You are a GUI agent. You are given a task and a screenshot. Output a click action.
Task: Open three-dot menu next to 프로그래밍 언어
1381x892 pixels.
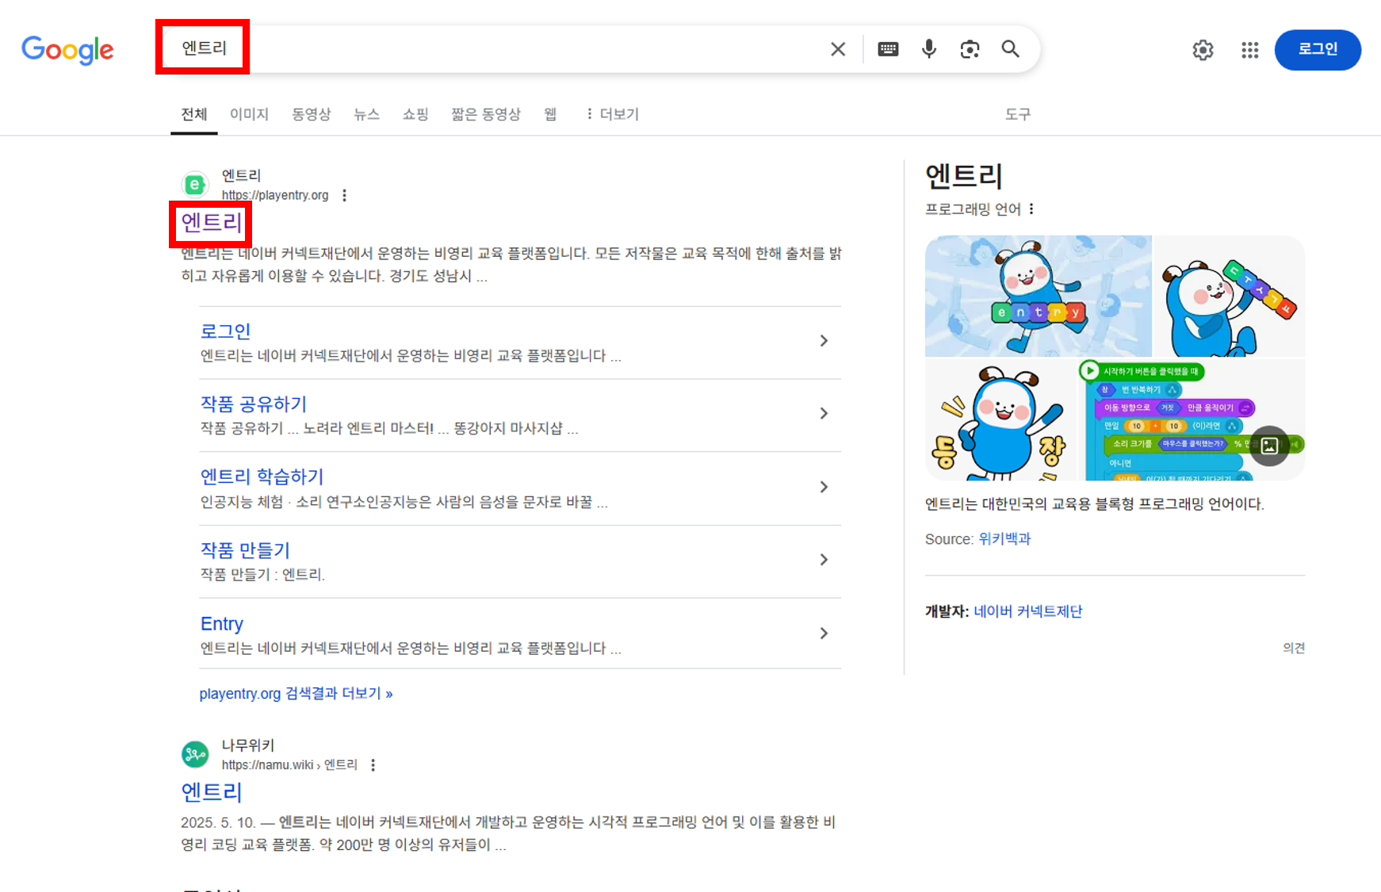[1031, 209]
